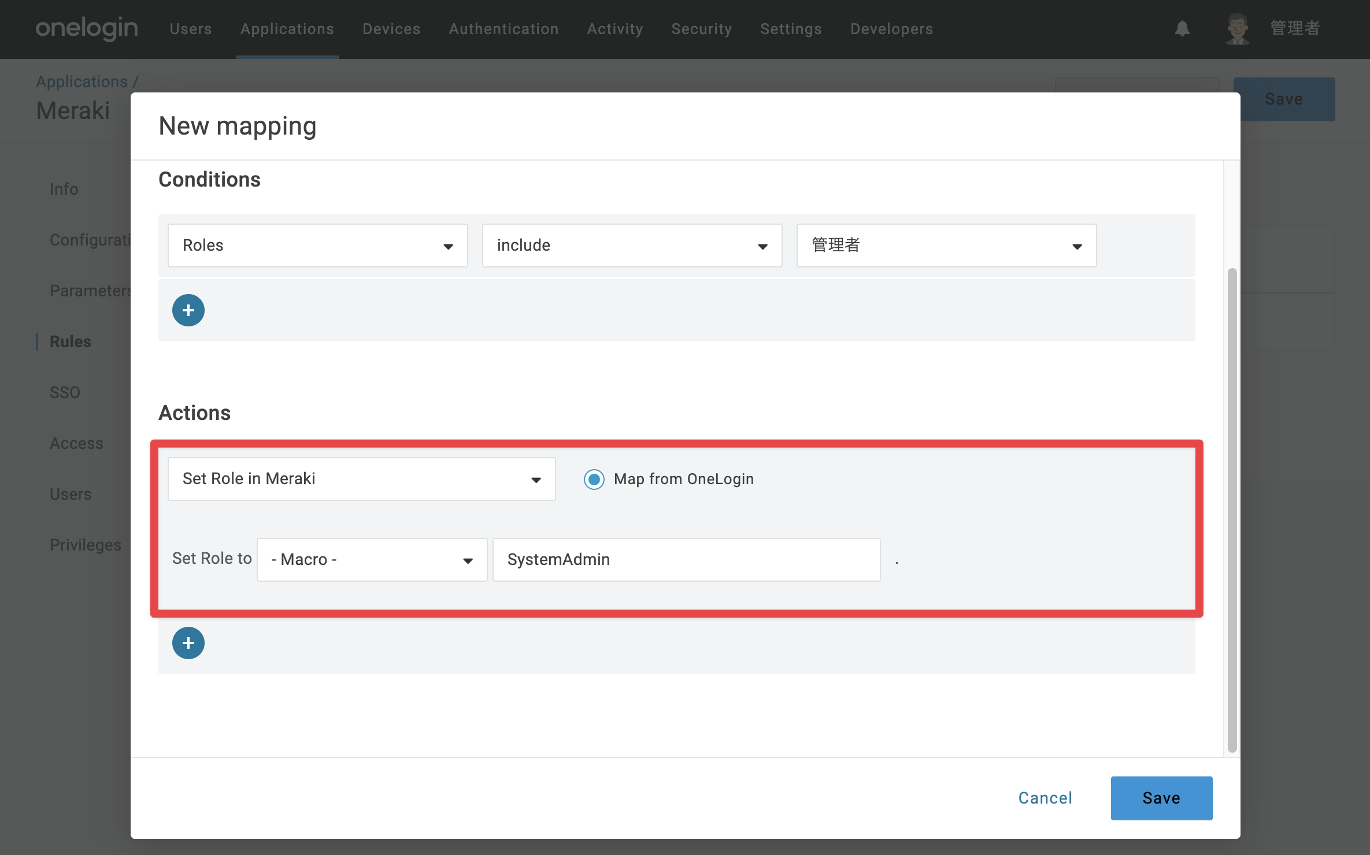Image resolution: width=1370 pixels, height=855 pixels.
Task: Add a new condition with plus button
Action: (x=188, y=310)
